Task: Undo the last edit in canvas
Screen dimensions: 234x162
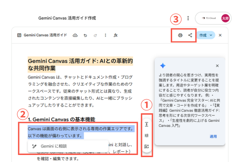Action: pyautogui.click(x=85, y=35)
